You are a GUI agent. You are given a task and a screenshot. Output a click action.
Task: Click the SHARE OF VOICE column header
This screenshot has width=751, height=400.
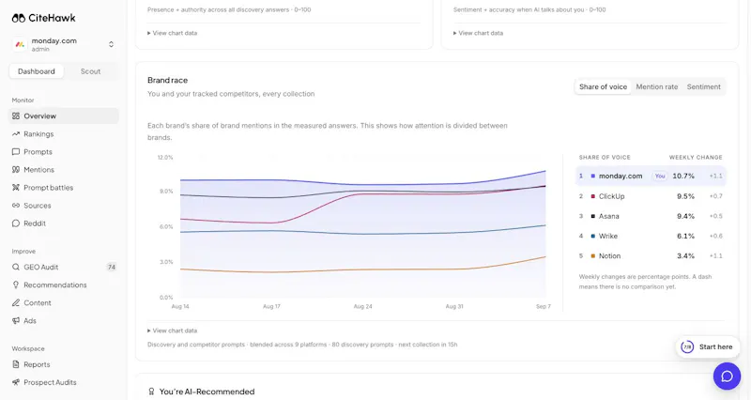[x=605, y=157]
